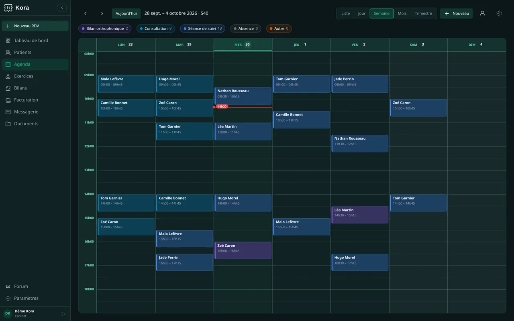Image resolution: width=514 pixels, height=321 pixels.
Task: Jump to Aujourd'hui
Action: pyautogui.click(x=126, y=13)
